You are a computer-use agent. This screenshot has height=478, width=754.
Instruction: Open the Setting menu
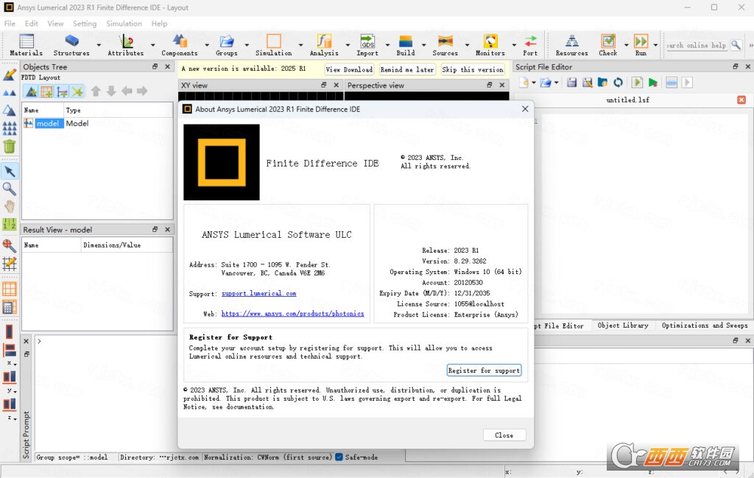85,23
